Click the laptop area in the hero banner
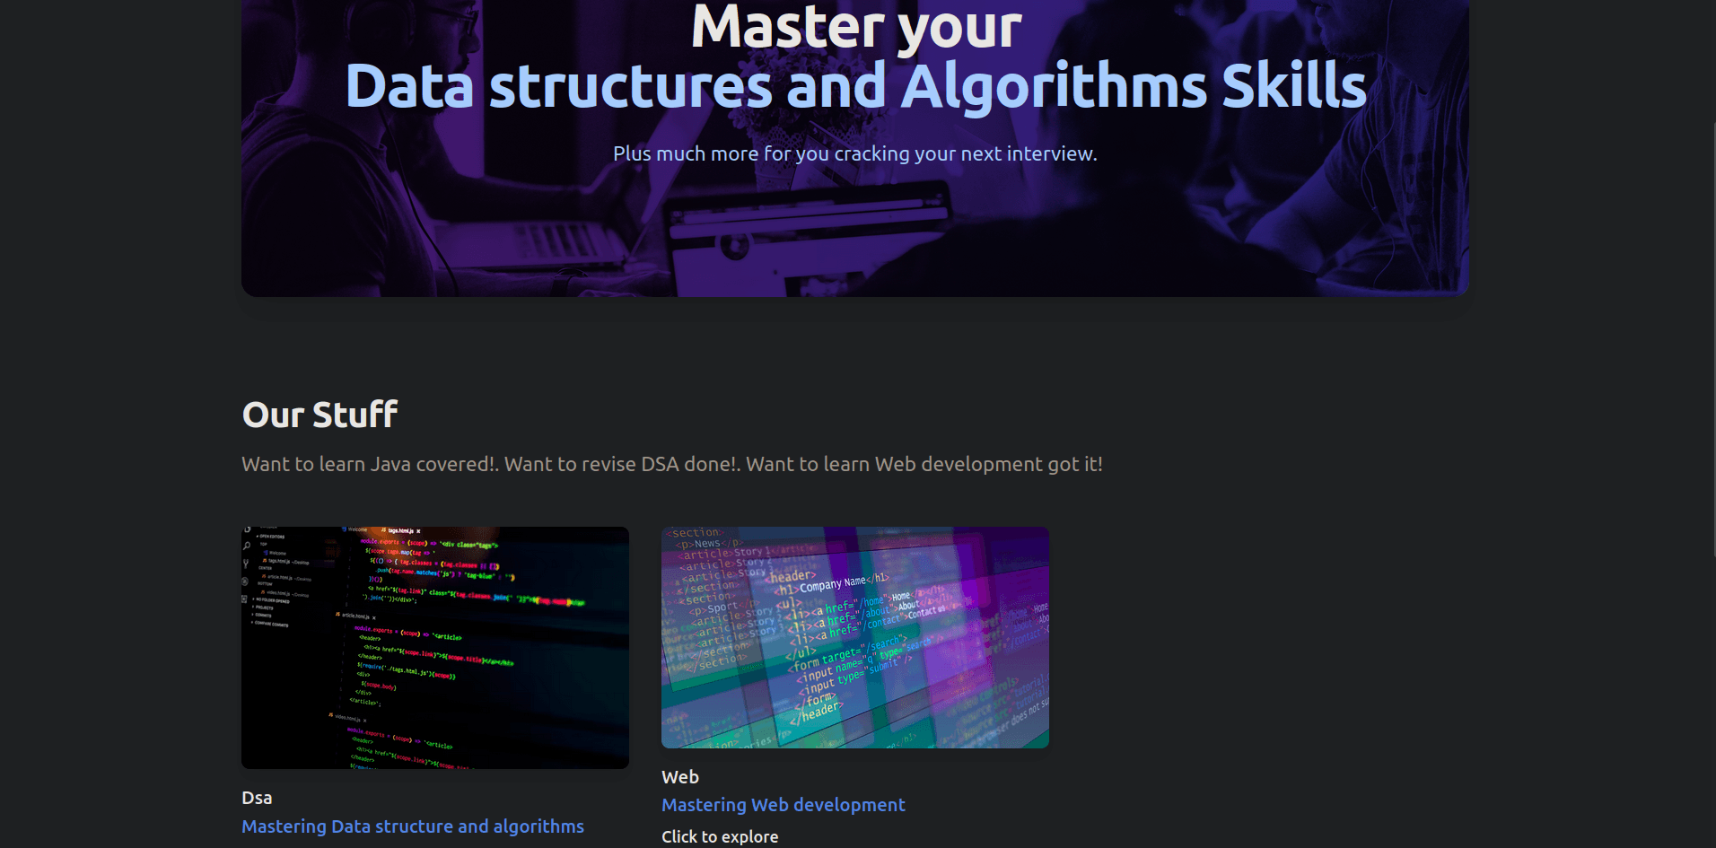 coord(799,242)
